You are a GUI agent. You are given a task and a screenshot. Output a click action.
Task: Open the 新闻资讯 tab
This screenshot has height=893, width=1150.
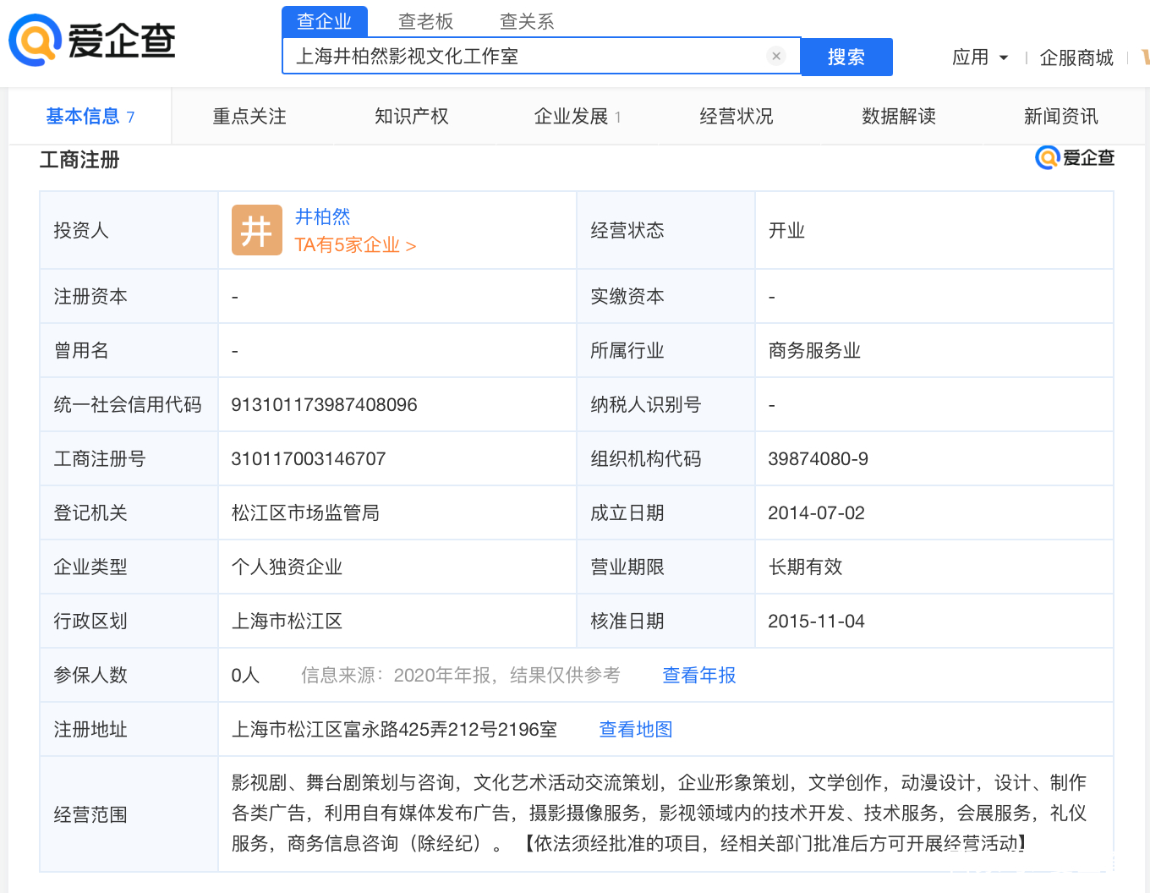click(x=1060, y=117)
